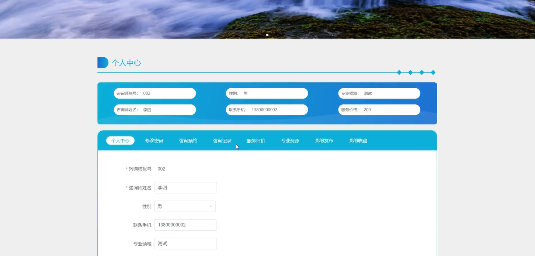The width and height of the screenshot is (535, 256).
Task: Click the 性别 男 summary pill
Action: pyautogui.click(x=267, y=93)
